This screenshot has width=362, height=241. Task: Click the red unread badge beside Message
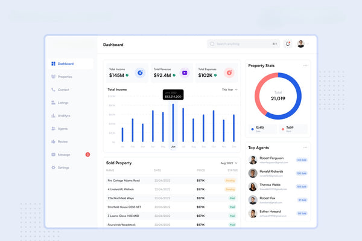pyautogui.click(x=87, y=155)
